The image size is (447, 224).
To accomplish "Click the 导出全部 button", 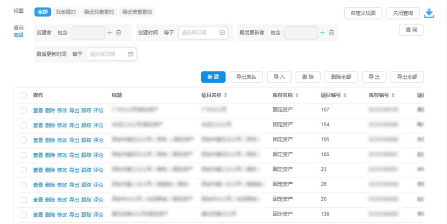I will point(407,77).
